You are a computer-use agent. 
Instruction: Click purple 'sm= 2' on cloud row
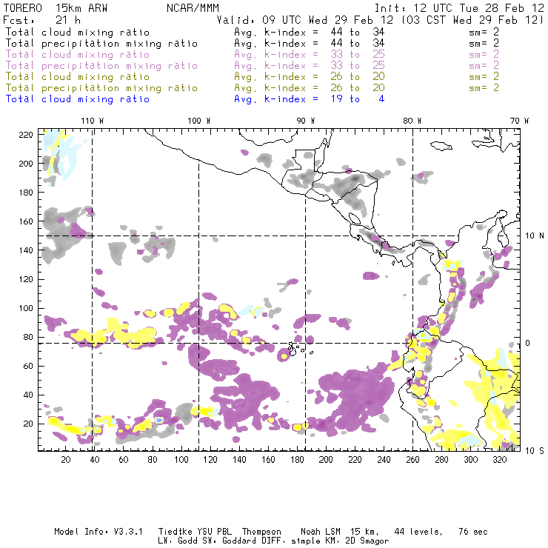(x=484, y=54)
